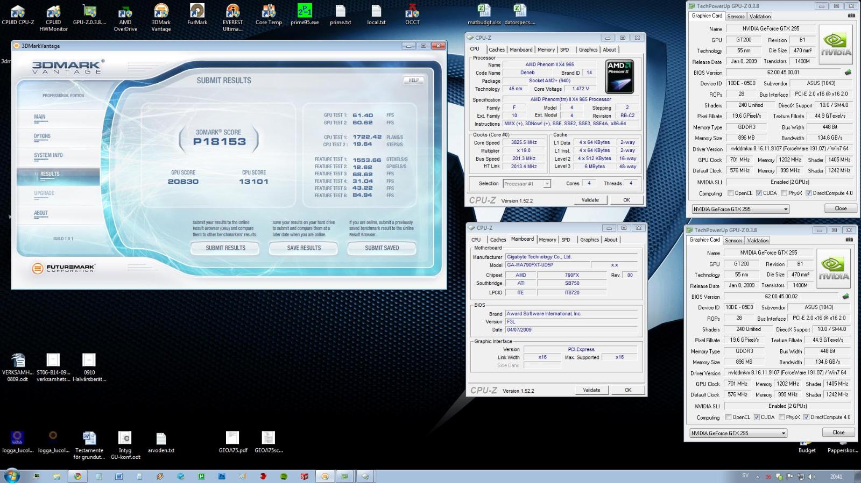Screen dimensions: 861x483
Task: Open the local.txt file icon
Action: [x=376, y=15]
